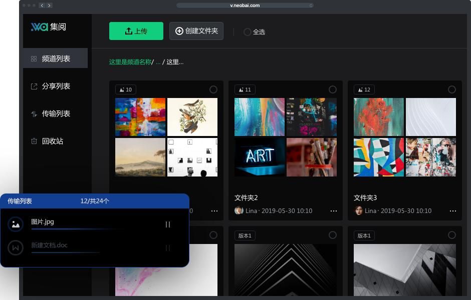Select the 文件夹3 card checkbox circle
Screen dimensions: 471x300
click(x=452, y=89)
